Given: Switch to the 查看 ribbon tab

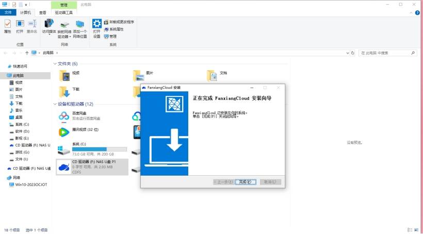Looking at the screenshot, I should 43,12.
